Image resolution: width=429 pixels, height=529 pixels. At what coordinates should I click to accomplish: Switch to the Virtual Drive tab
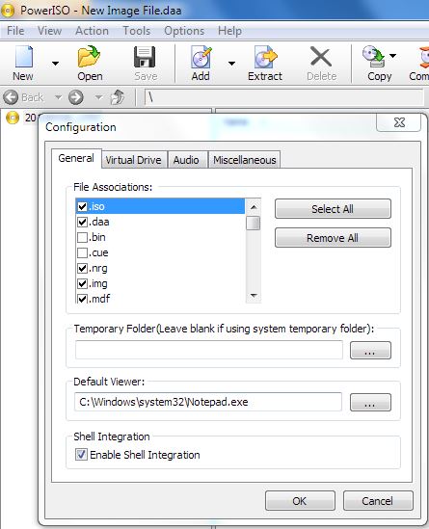click(134, 160)
